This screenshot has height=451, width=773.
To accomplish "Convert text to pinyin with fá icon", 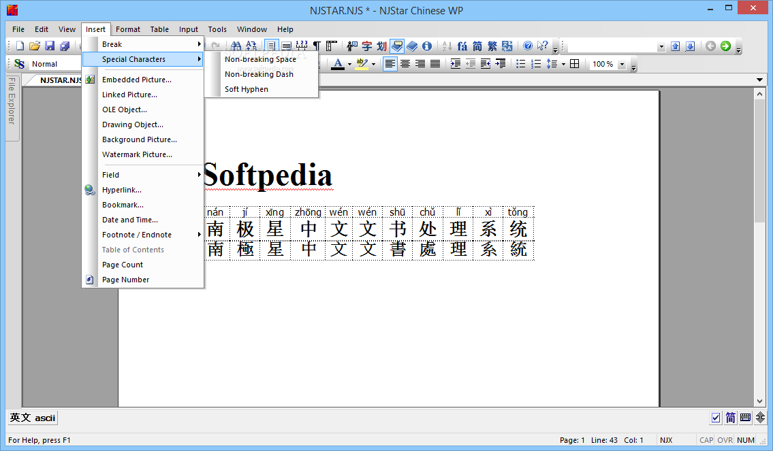I will 462,46.
